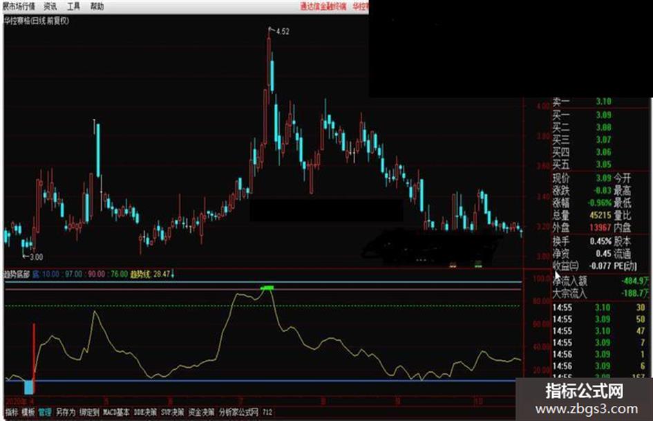Click the 4.52 high price label
This screenshot has height=421, width=653.
click(x=283, y=31)
